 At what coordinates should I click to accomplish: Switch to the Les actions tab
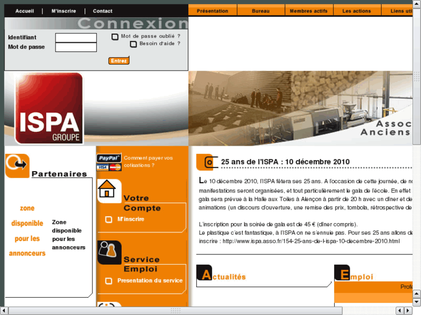pyautogui.click(x=357, y=11)
